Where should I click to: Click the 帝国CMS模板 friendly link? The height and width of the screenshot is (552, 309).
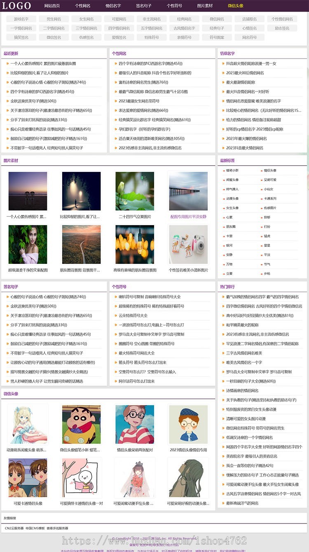(35, 528)
